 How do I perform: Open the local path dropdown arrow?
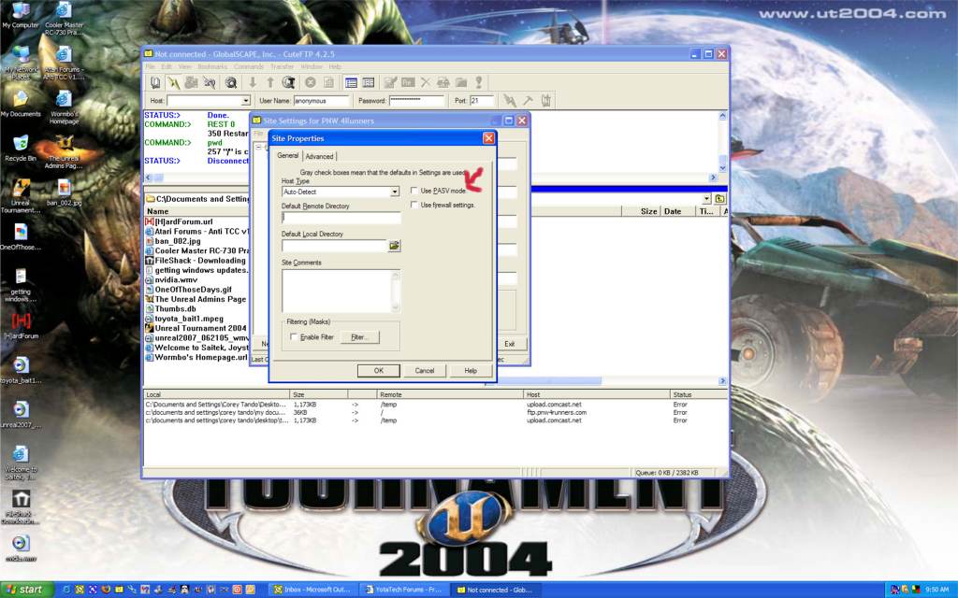tap(707, 199)
